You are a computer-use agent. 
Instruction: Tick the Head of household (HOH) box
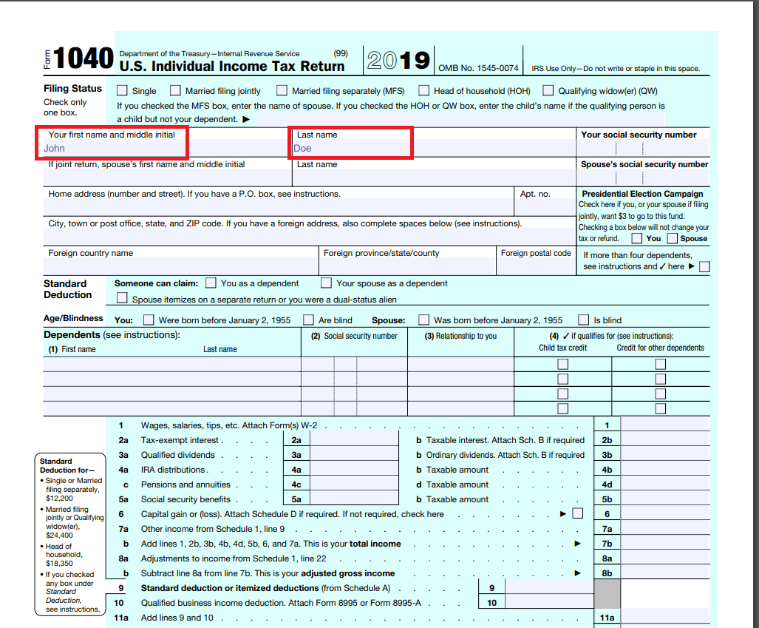423,91
